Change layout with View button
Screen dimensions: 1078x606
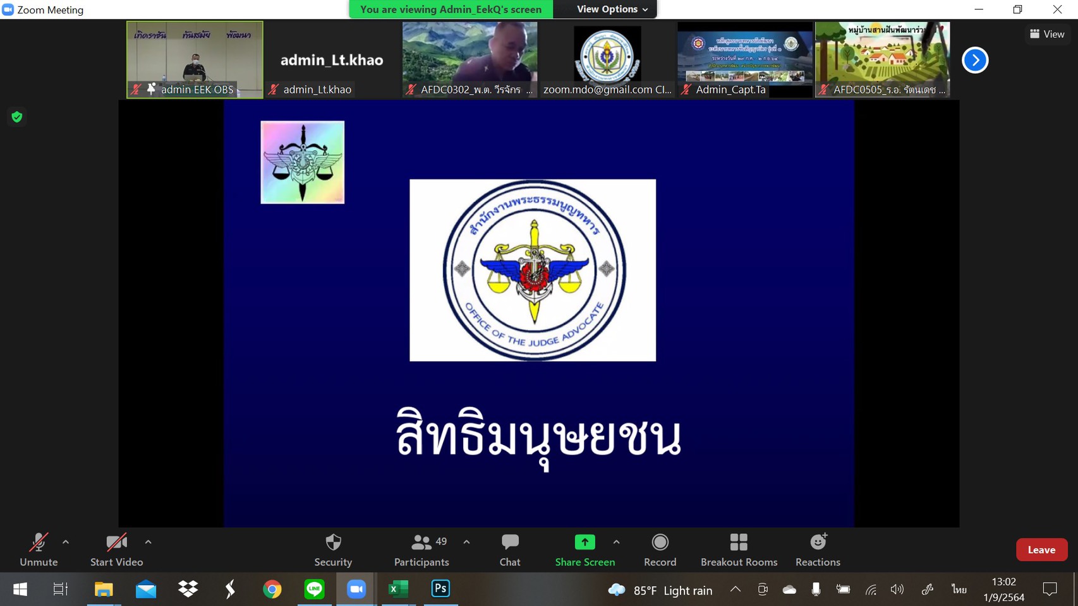pyautogui.click(x=1047, y=34)
